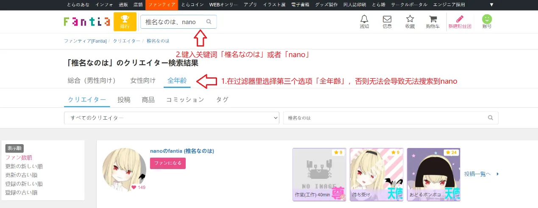
Task: Click the magnifier icon in header search
Action: 209,22
